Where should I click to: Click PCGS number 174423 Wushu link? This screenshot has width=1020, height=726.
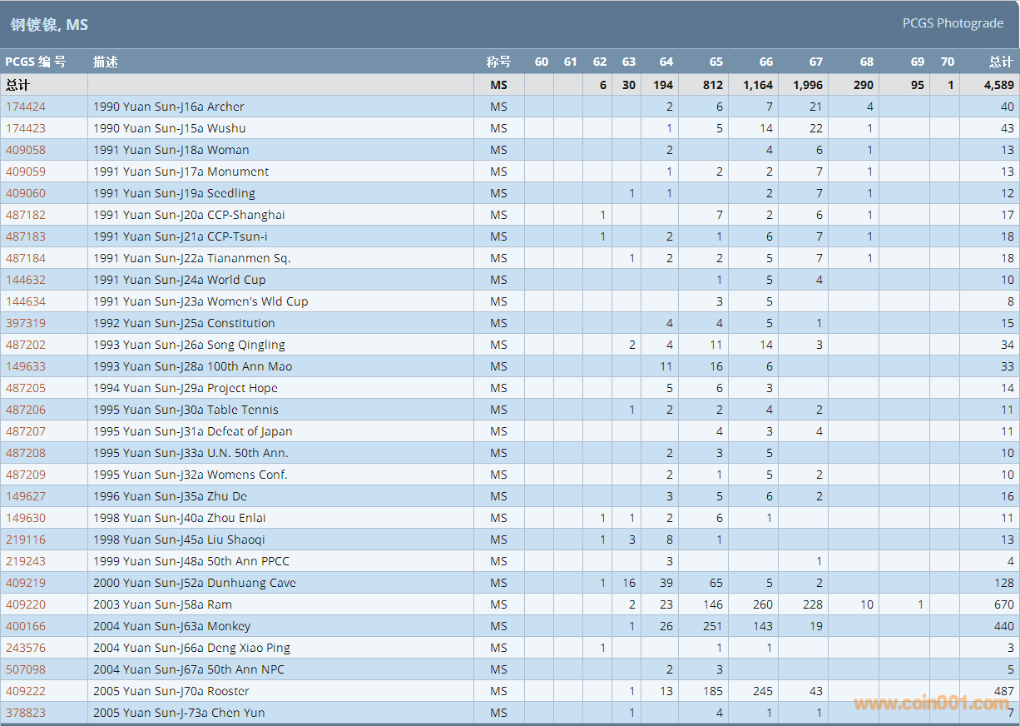(x=26, y=128)
